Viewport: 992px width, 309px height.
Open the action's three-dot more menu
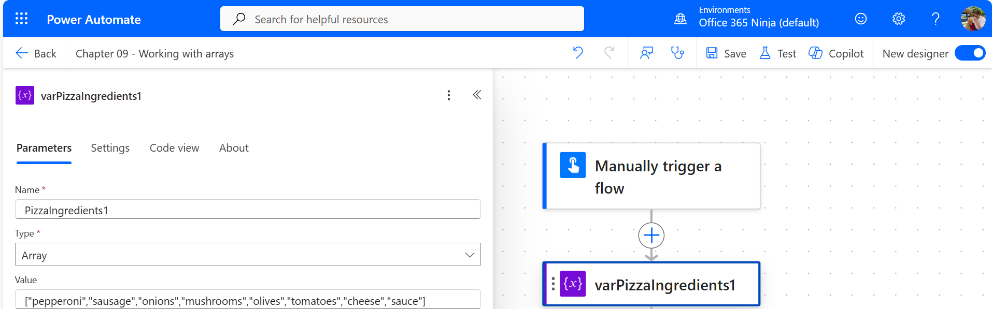click(448, 95)
